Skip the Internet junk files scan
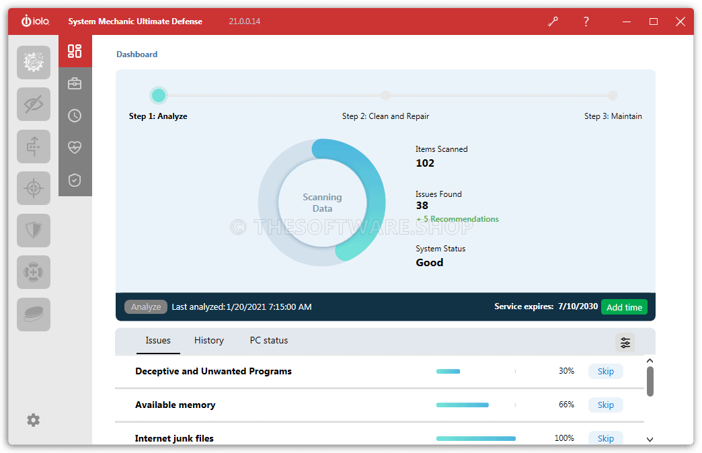The height and width of the screenshot is (453, 702). click(x=606, y=438)
